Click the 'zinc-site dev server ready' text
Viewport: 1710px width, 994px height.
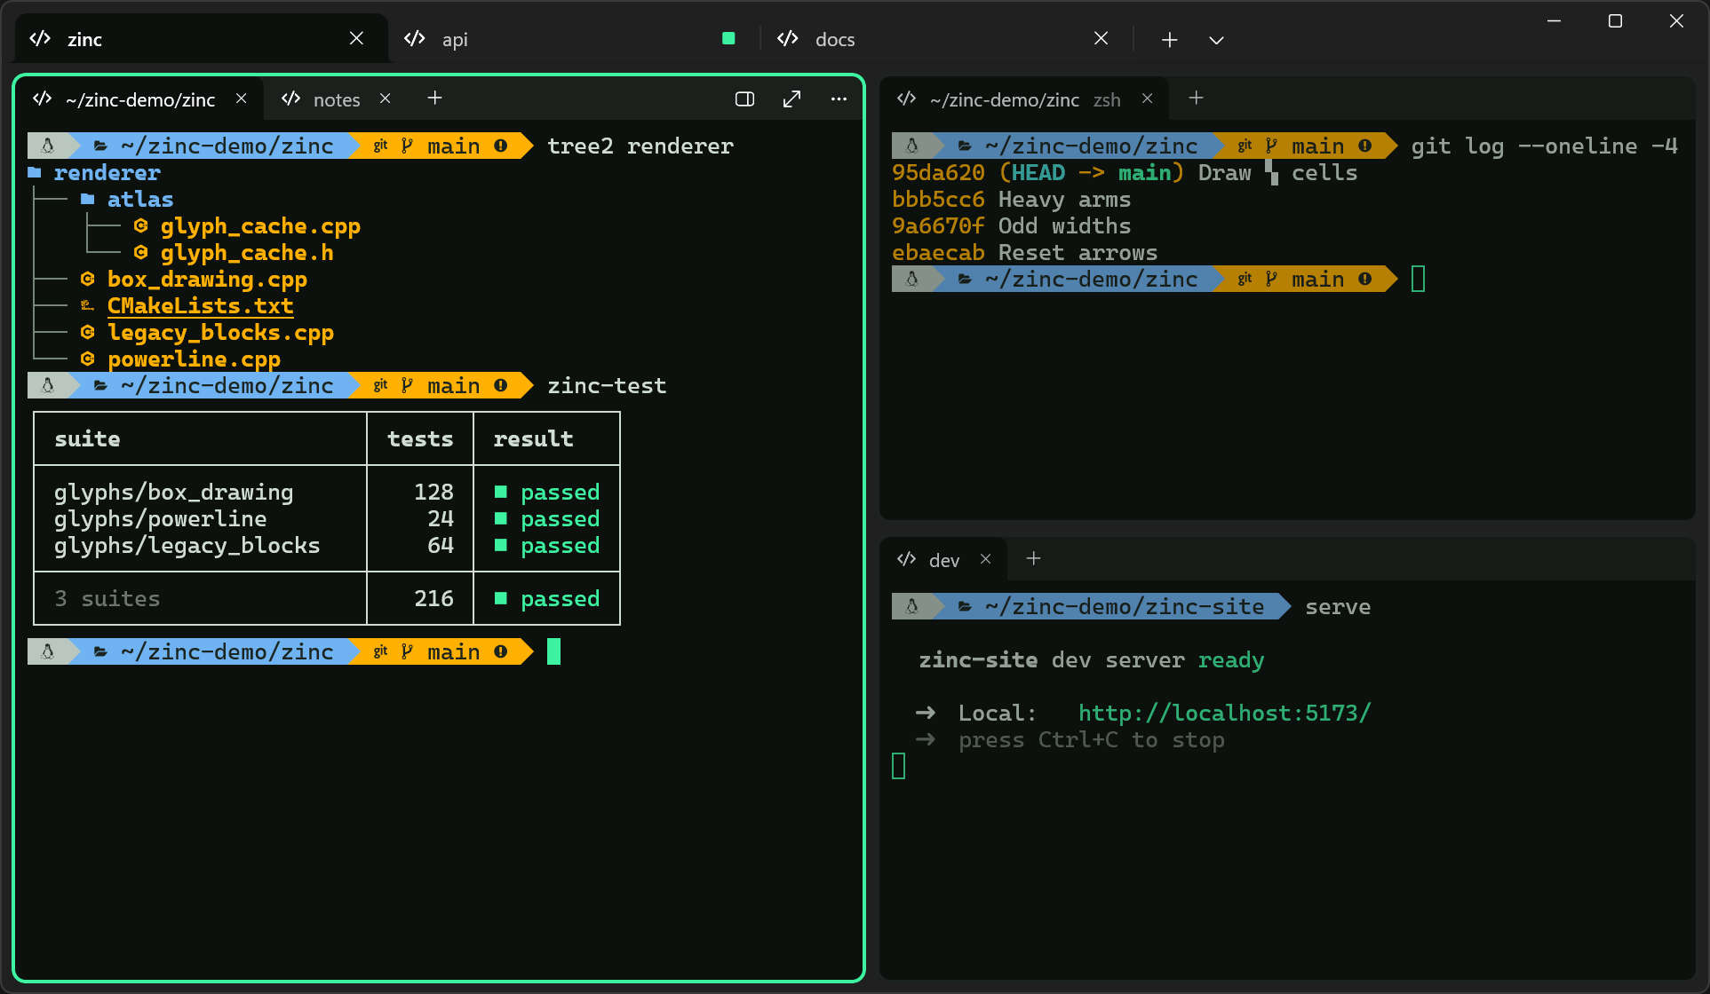(x=1091, y=659)
